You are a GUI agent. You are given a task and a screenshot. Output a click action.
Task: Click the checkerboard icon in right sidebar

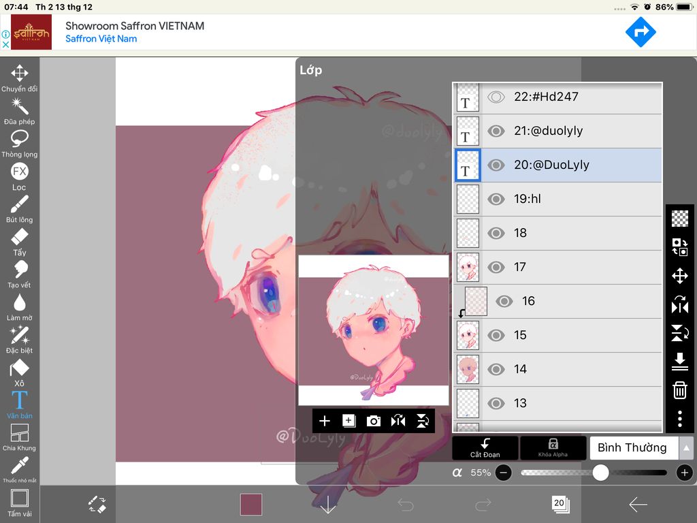[680, 219]
